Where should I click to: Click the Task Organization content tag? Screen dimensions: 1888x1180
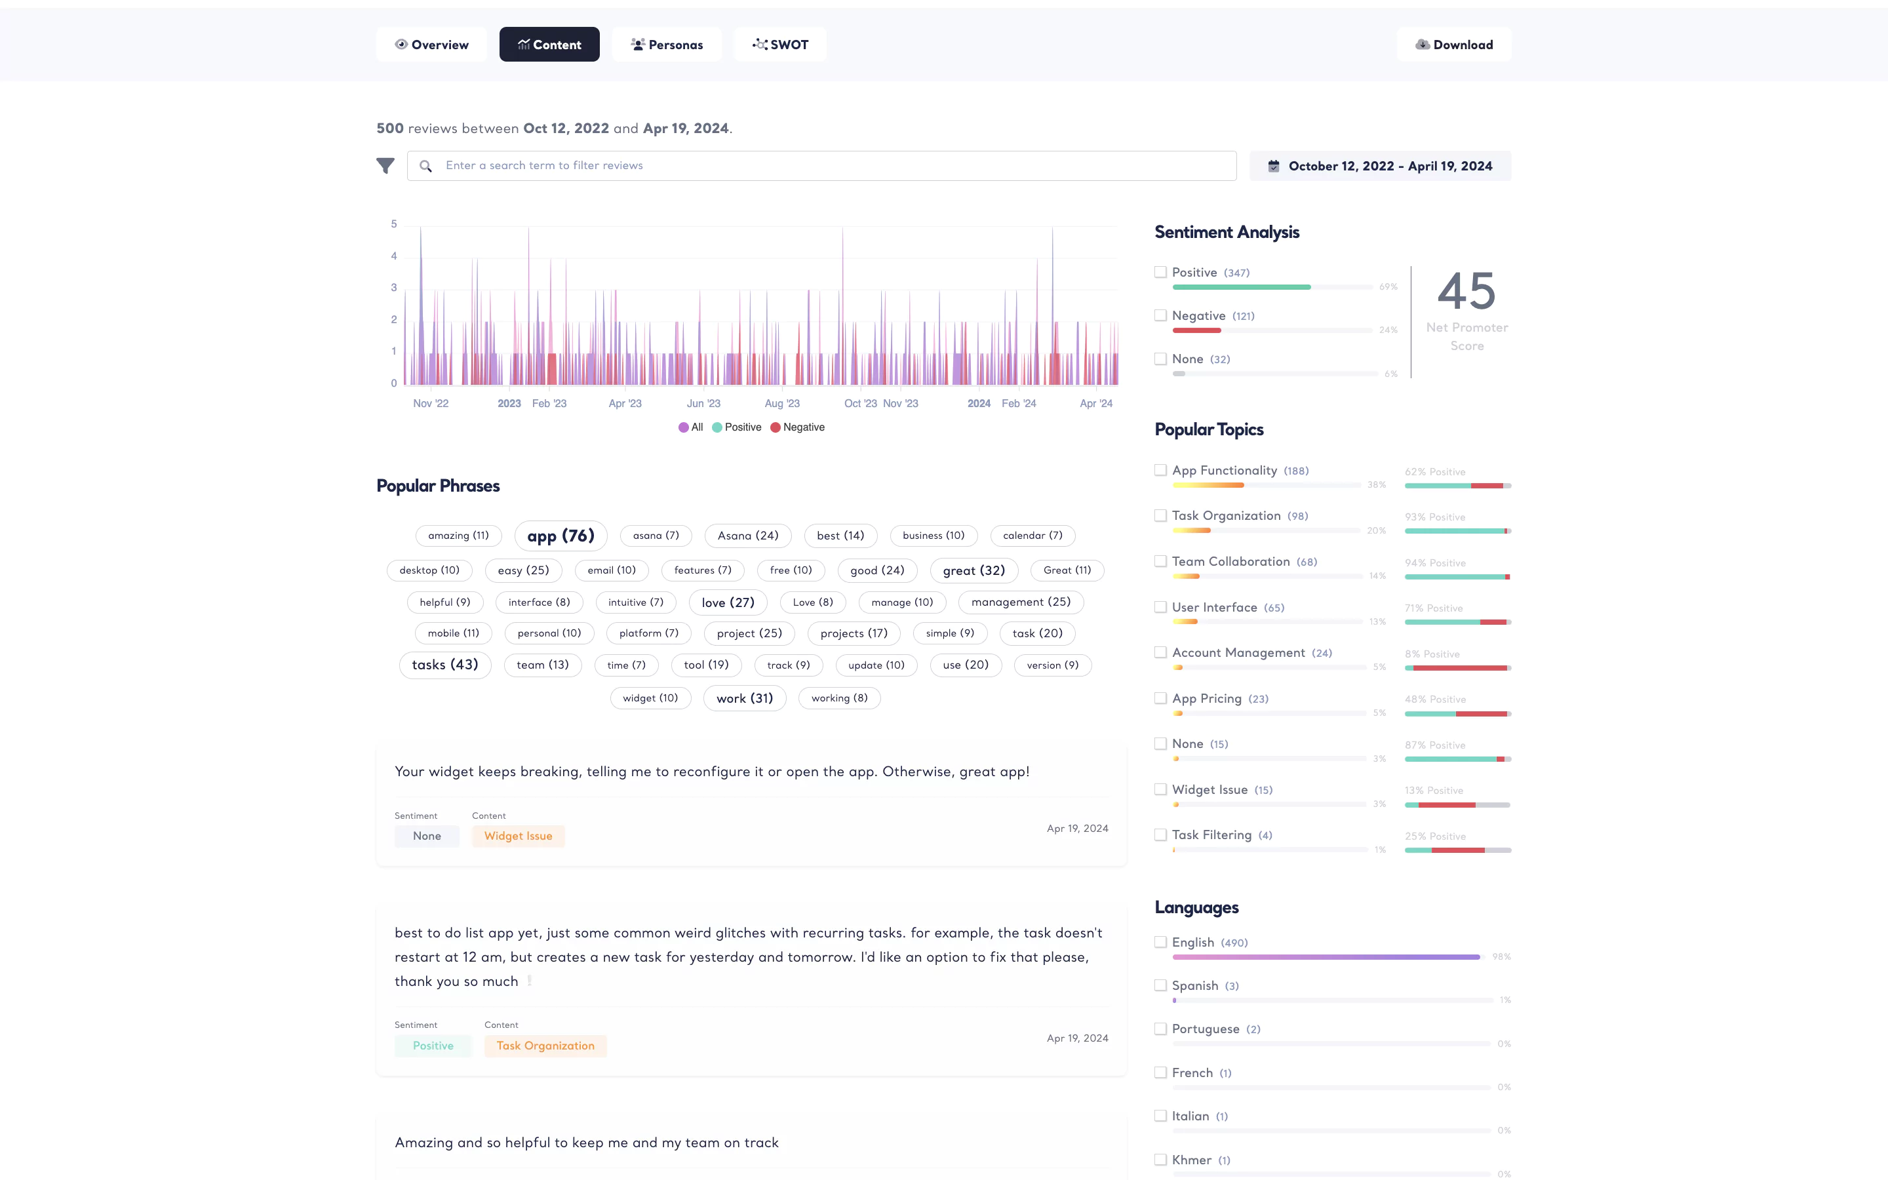pyautogui.click(x=545, y=1046)
